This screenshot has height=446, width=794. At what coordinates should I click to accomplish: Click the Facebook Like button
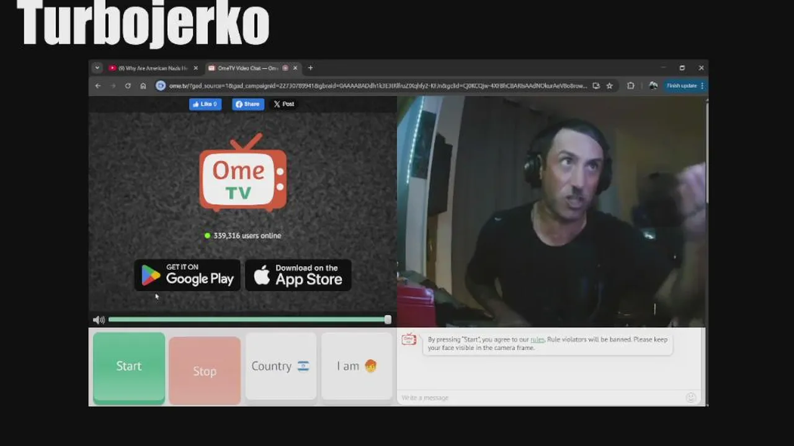point(205,104)
